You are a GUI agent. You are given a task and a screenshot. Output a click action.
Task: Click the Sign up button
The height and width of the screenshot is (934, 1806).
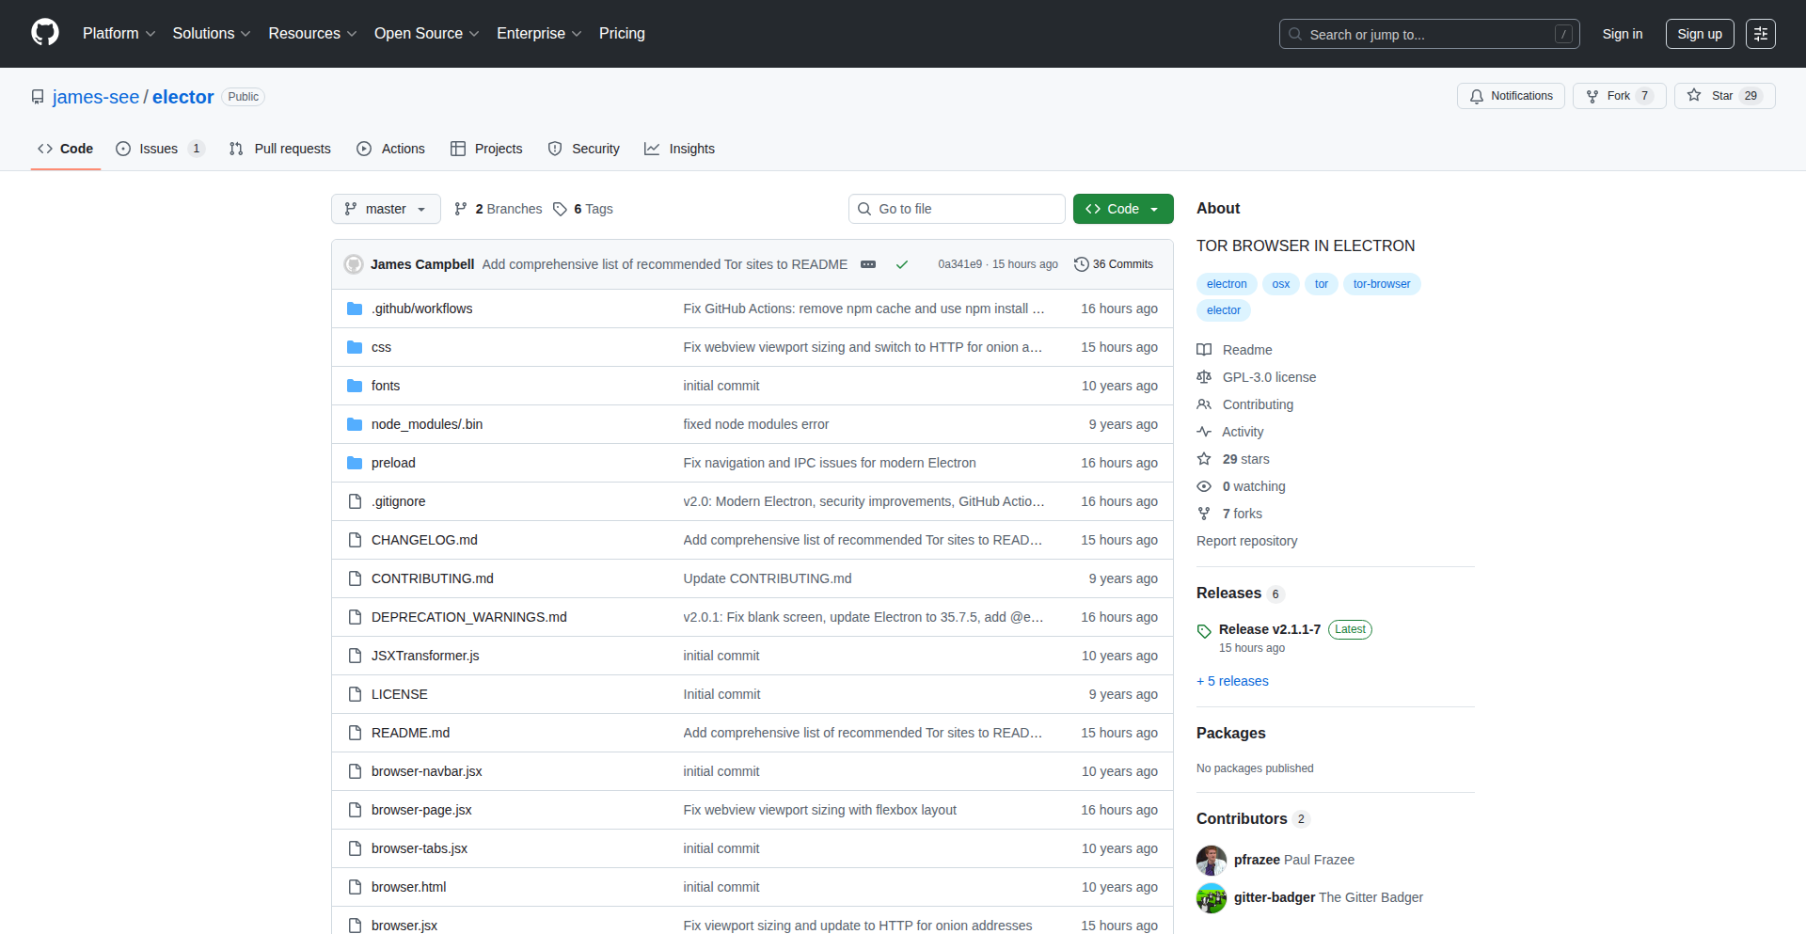click(1700, 34)
